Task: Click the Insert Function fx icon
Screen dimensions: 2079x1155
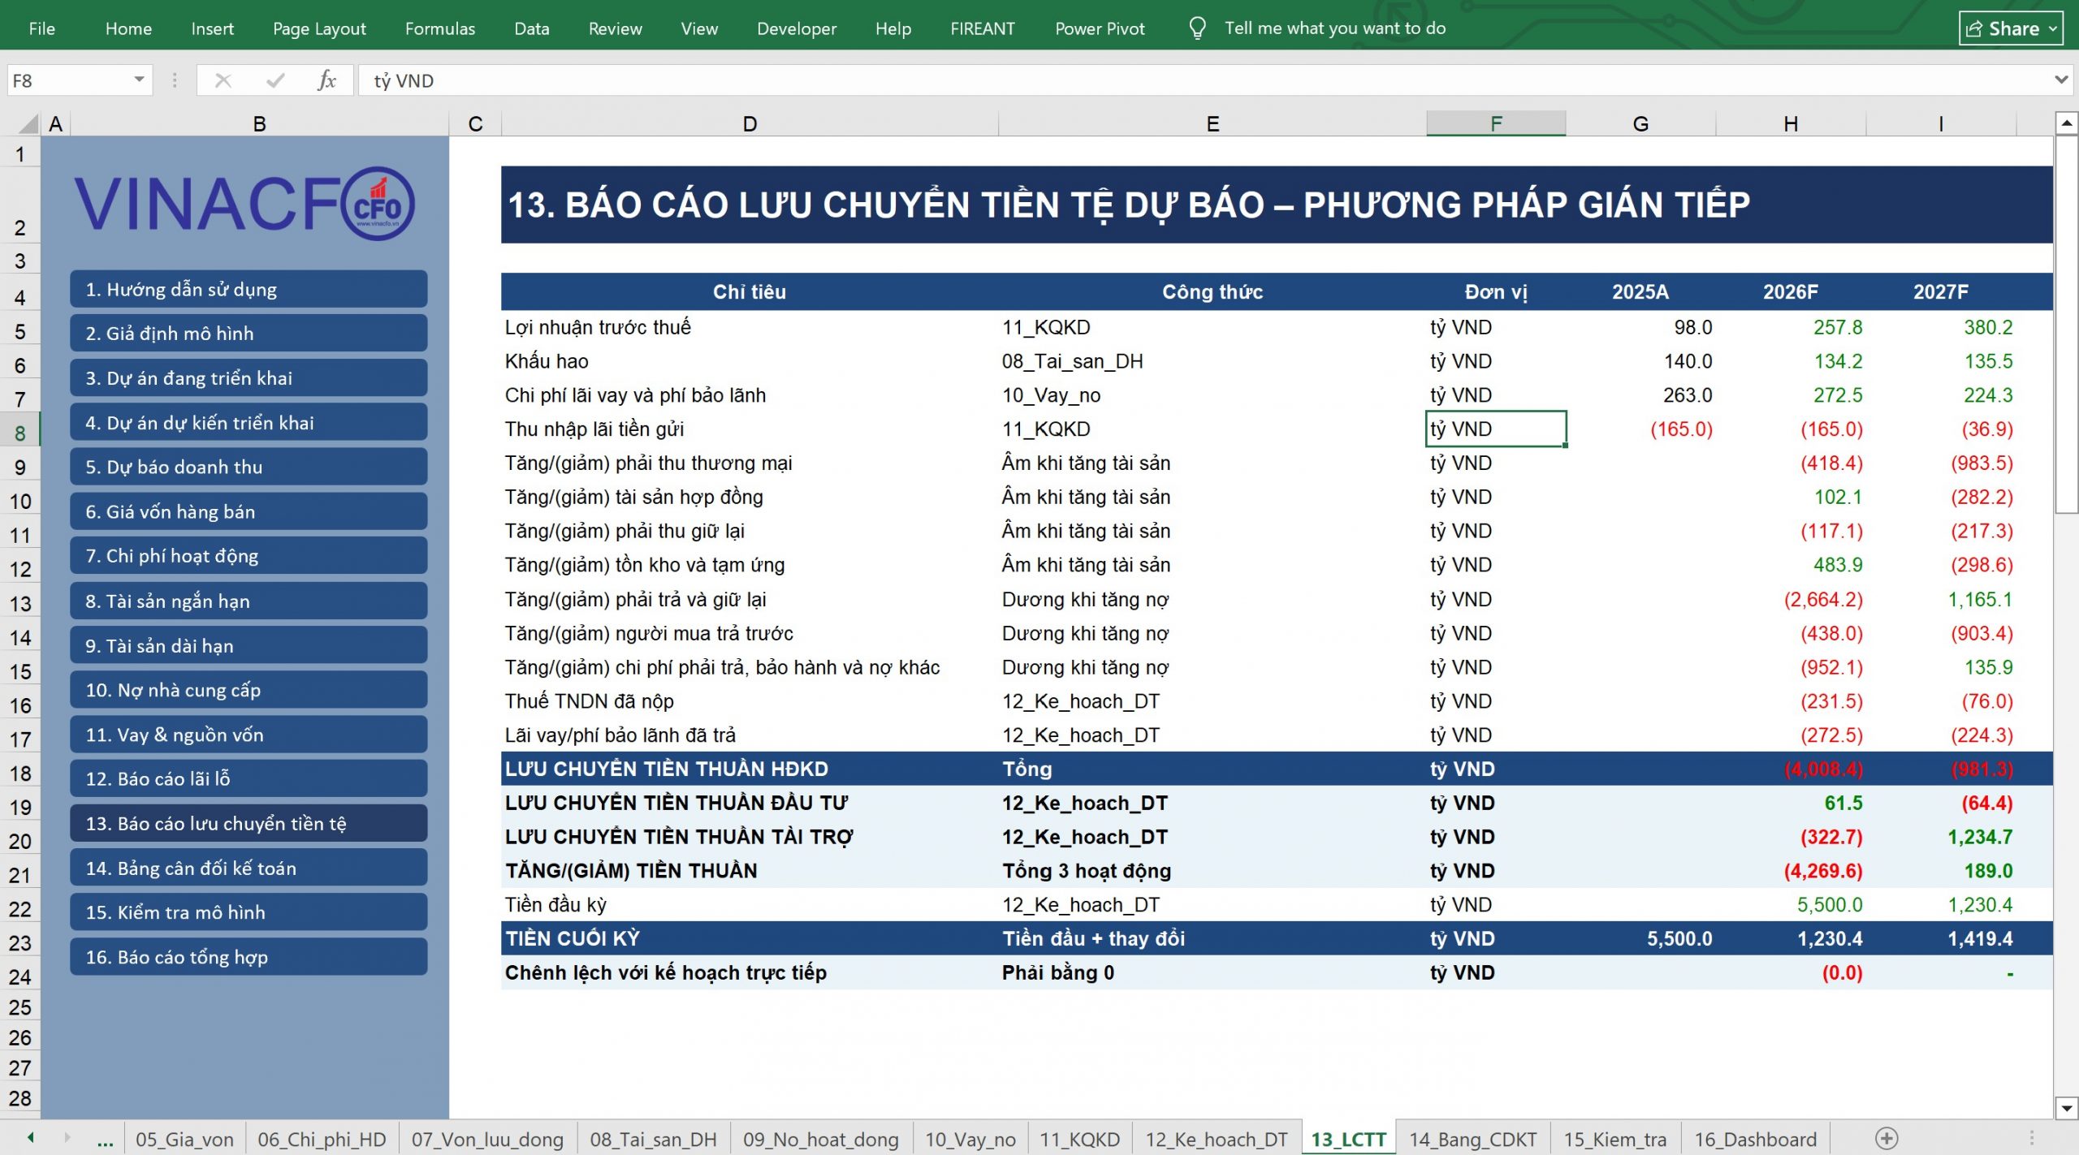Action: [326, 80]
